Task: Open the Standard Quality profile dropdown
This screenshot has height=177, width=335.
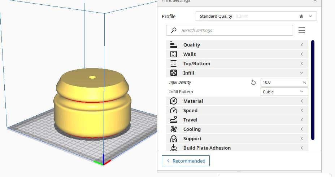Action: click(256, 16)
